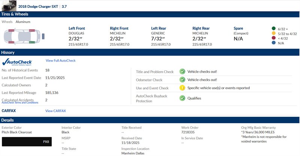Click the 18 historical events value

[x=47, y=70]
